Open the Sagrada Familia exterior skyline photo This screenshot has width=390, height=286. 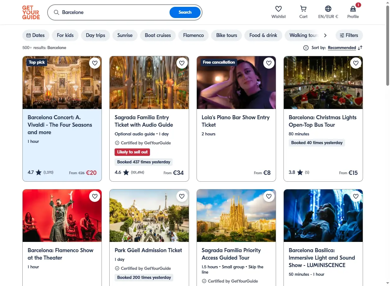[x=236, y=216]
